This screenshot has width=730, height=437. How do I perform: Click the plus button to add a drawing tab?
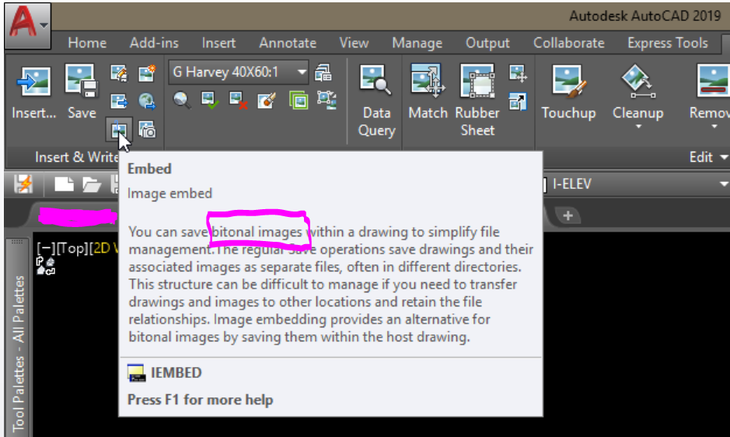click(x=568, y=215)
